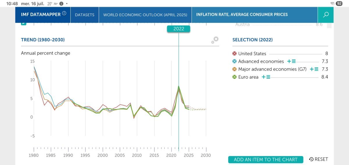Tap the 10:48 clock in status bar
The height and width of the screenshot is (165, 349).
tap(12, 3)
